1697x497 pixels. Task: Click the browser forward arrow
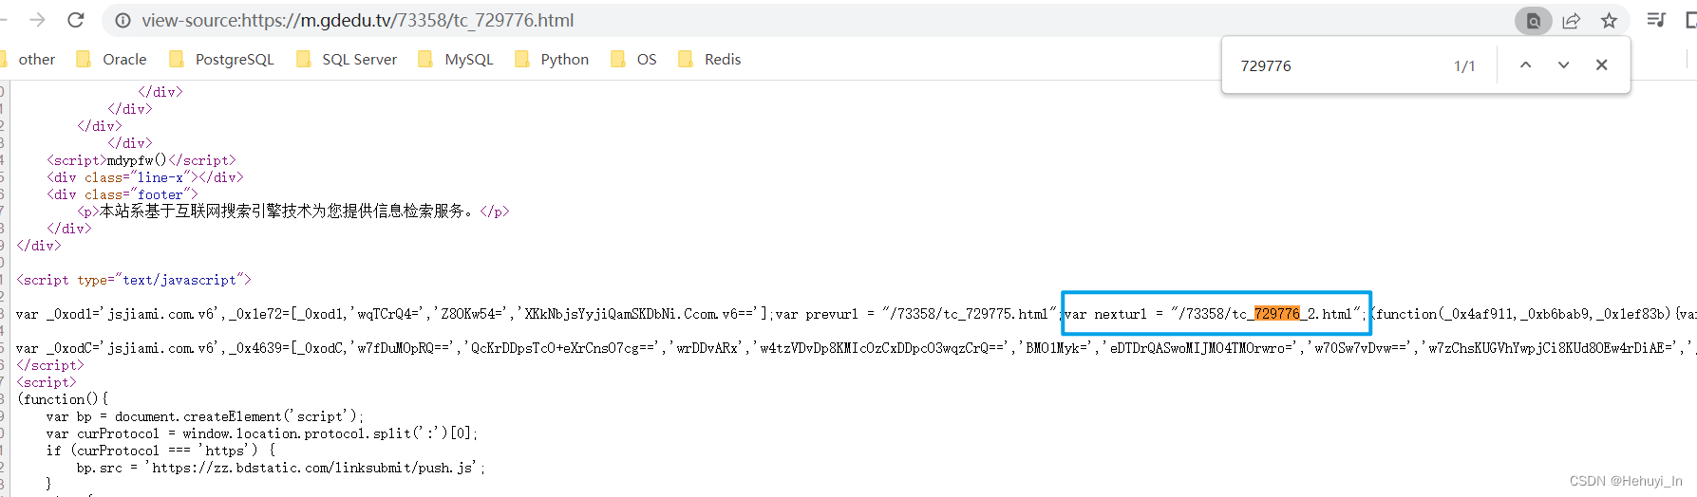(x=37, y=20)
